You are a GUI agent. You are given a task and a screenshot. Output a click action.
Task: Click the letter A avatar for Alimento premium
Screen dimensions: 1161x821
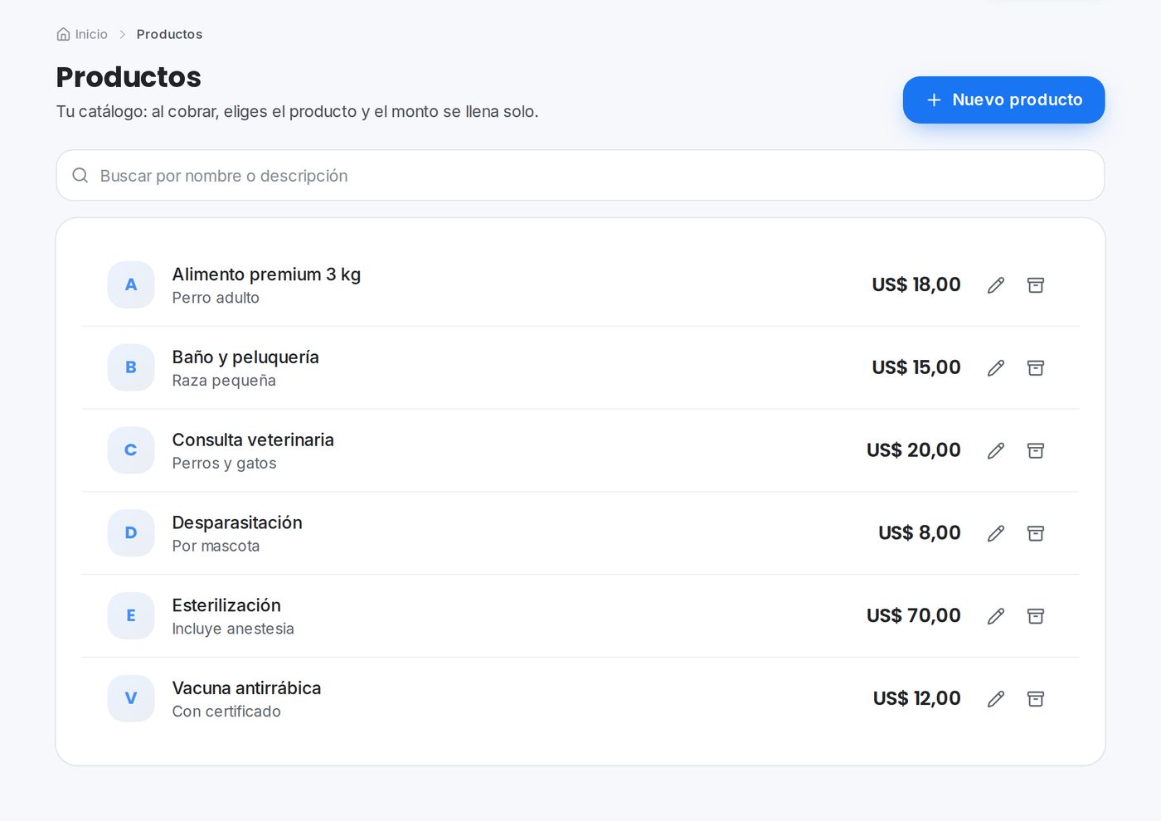(x=131, y=284)
